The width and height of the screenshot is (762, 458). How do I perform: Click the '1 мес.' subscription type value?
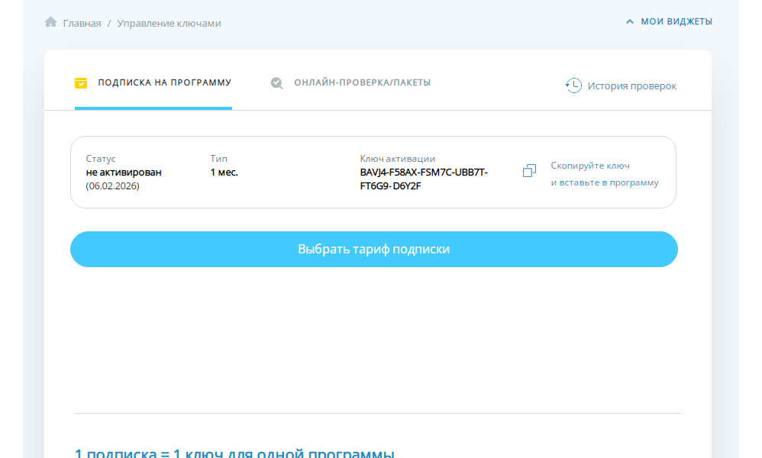224,172
